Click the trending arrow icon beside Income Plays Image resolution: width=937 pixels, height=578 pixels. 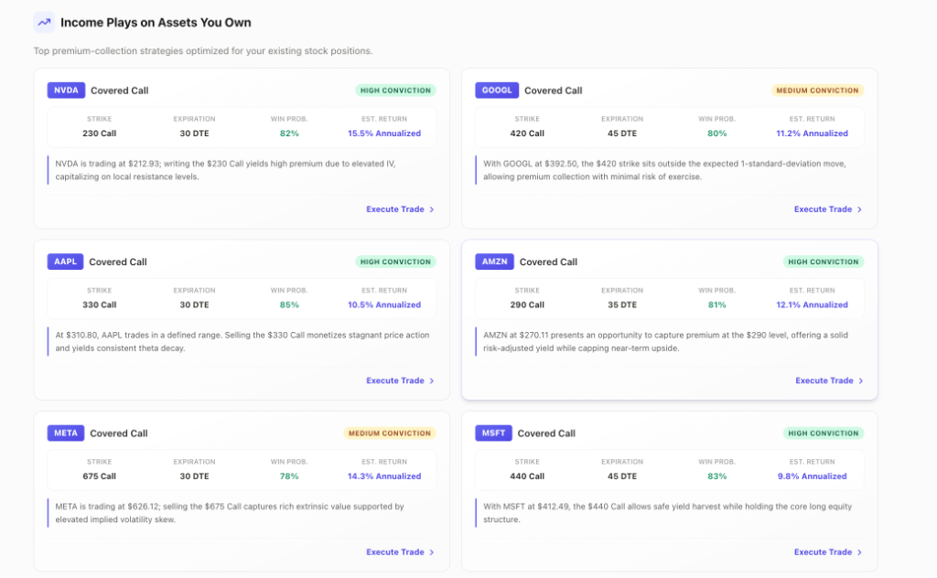point(44,23)
